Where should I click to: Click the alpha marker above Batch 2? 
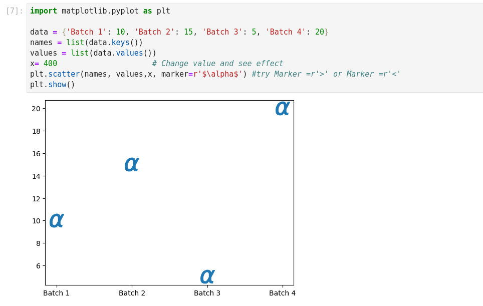(132, 164)
